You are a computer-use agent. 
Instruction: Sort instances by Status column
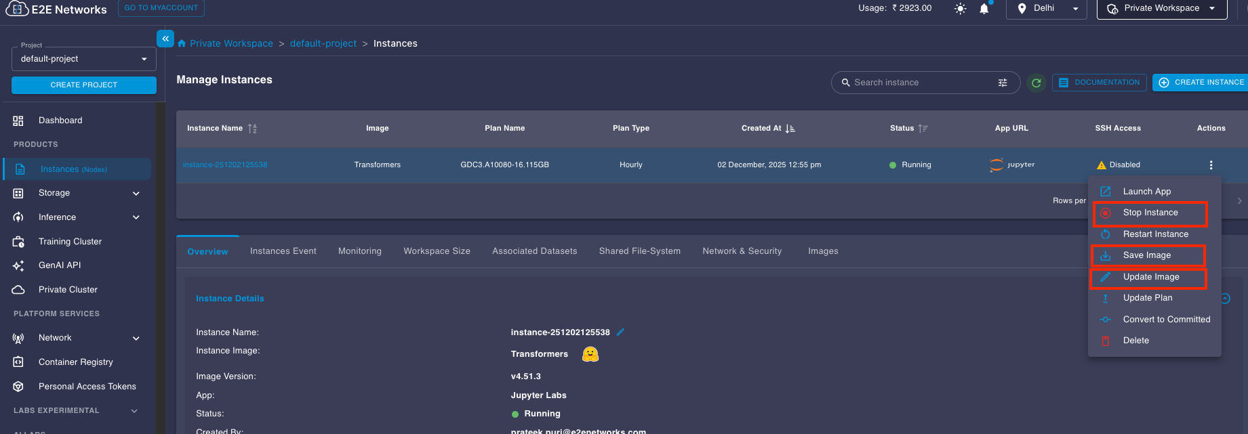click(x=923, y=128)
